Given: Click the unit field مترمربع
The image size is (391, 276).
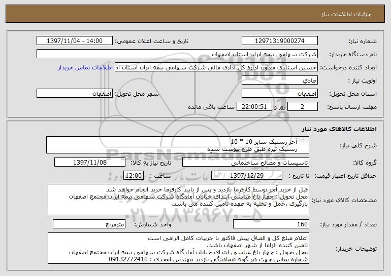Looking at the screenshot, I should pyautogui.click(x=89, y=224).
